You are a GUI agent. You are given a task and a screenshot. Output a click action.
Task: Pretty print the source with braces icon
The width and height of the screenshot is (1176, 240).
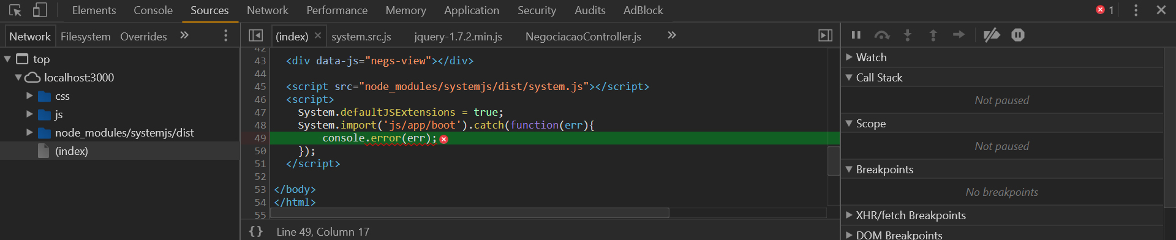click(256, 231)
